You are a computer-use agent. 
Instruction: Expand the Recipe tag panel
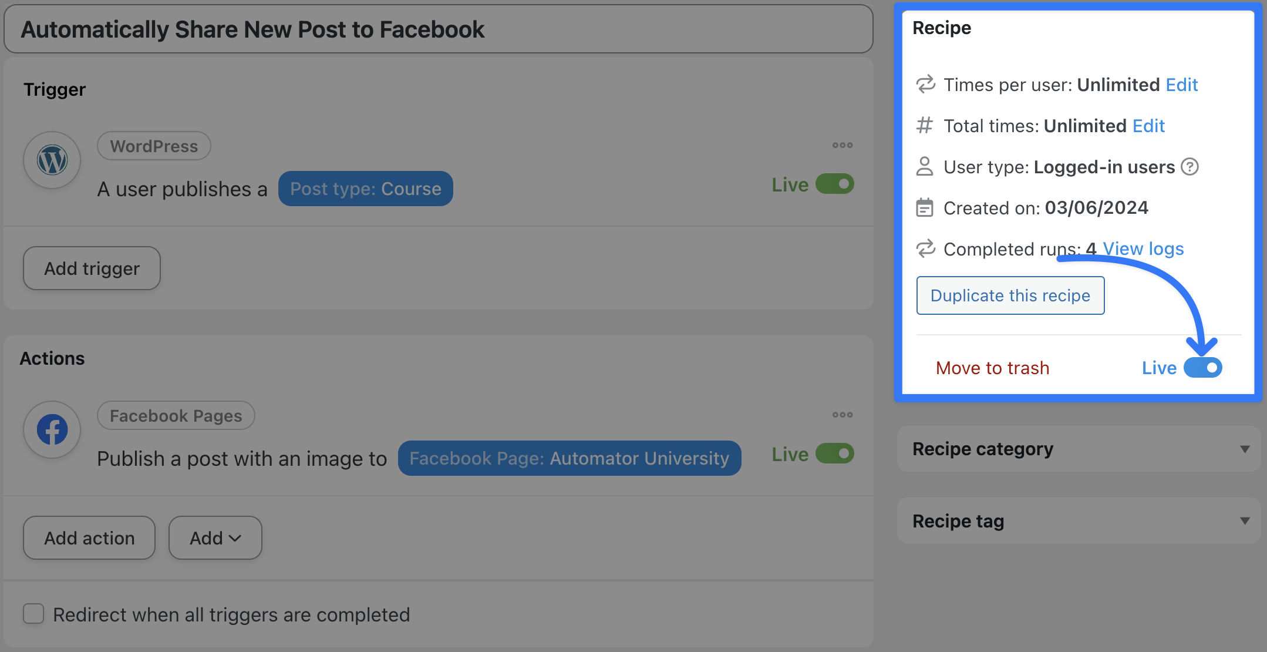tap(1244, 521)
